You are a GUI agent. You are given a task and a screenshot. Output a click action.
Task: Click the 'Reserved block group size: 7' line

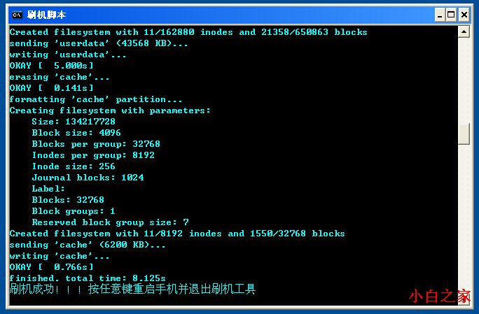(110, 222)
